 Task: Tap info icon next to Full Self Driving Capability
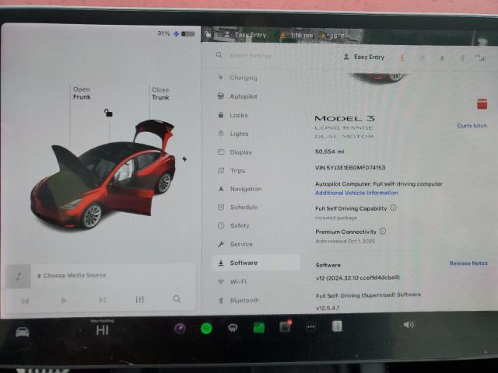[393, 208]
